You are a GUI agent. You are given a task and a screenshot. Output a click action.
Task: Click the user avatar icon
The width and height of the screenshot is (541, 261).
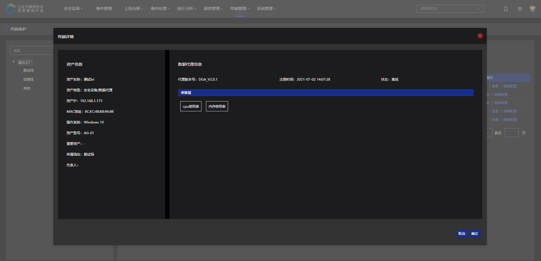(532, 9)
